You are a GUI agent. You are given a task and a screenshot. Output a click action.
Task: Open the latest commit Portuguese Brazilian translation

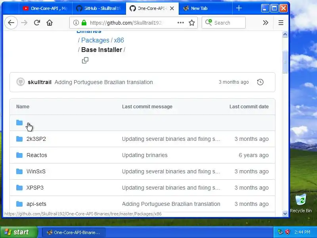104,82
